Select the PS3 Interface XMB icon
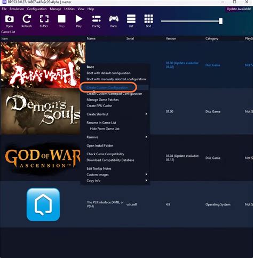The height and width of the screenshot is (258, 253). 43,204
